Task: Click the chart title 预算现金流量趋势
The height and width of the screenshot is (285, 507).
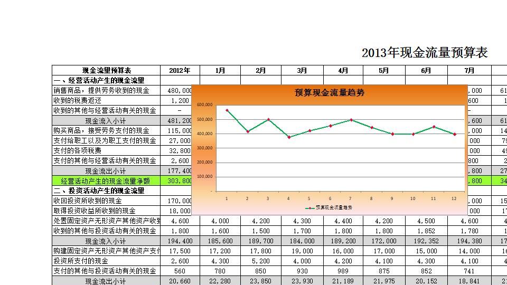Action: [x=330, y=93]
